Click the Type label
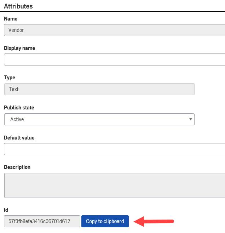The height and width of the screenshot is (233, 225). [10, 78]
